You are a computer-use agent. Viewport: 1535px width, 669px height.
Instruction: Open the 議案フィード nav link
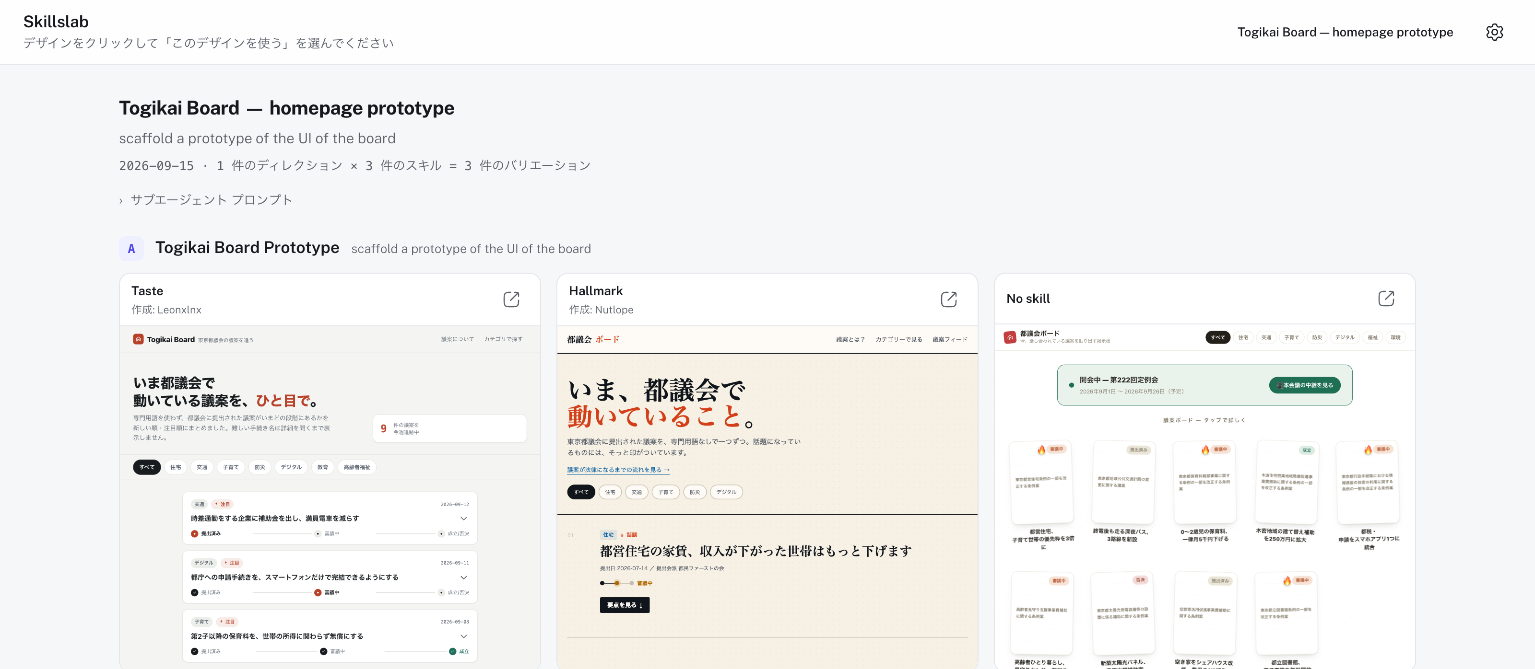pos(950,339)
